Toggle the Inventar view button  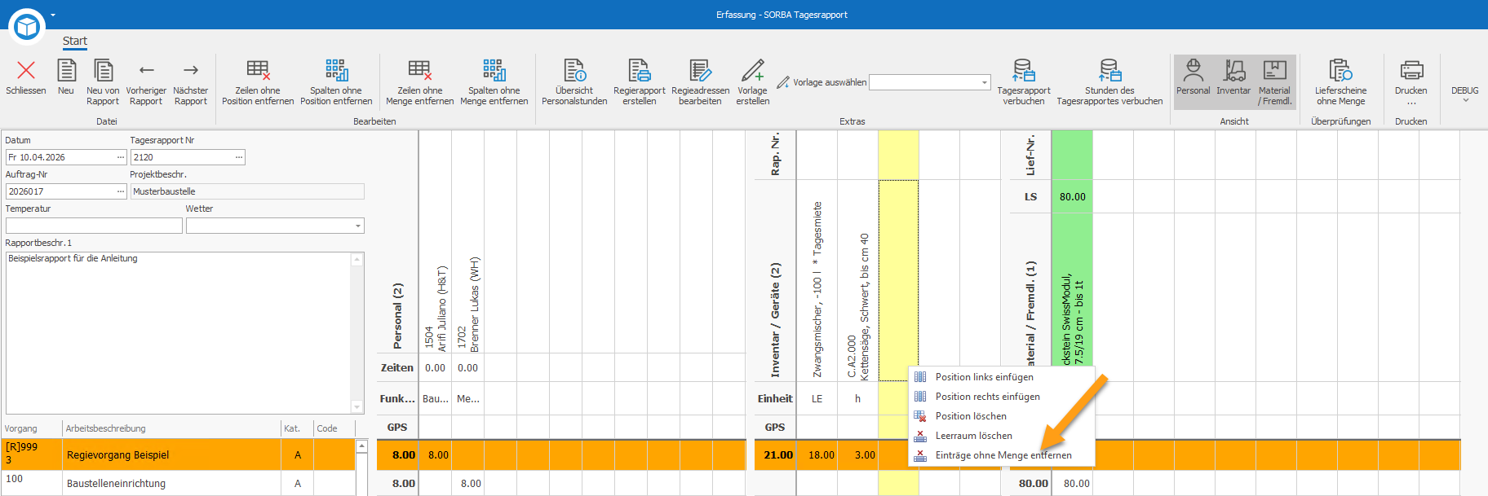click(1233, 81)
